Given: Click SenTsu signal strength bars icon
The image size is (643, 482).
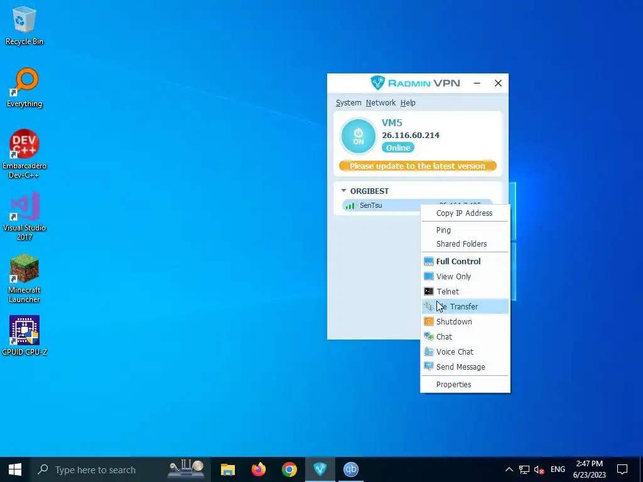Looking at the screenshot, I should [x=350, y=206].
